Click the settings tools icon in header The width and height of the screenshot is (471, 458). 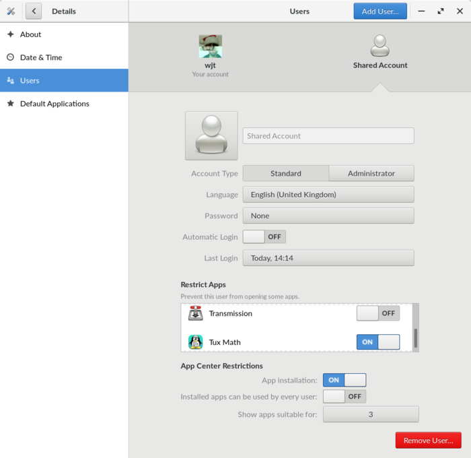(11, 11)
